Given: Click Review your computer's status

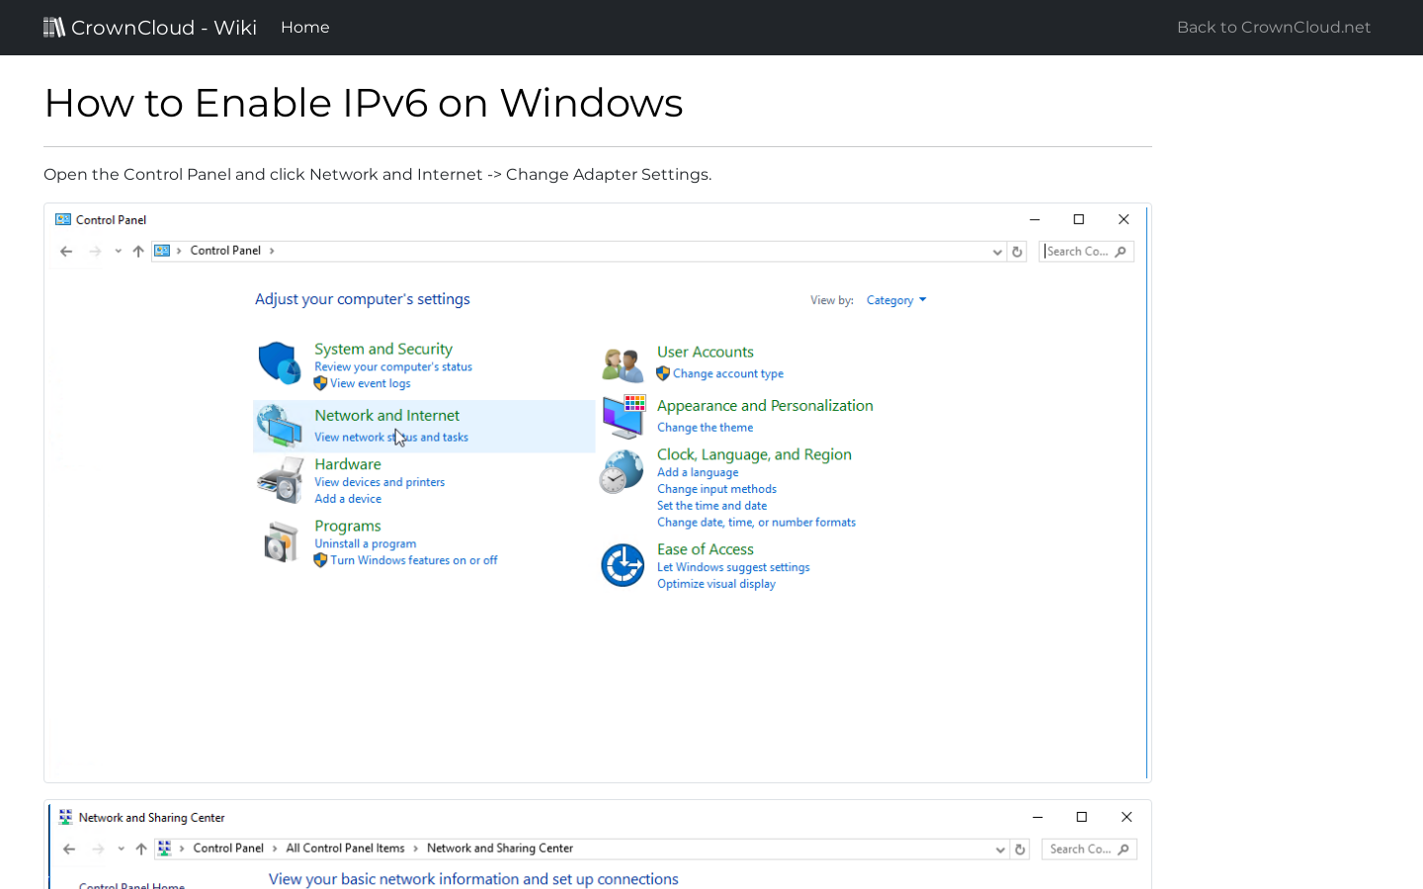Looking at the screenshot, I should [393, 366].
